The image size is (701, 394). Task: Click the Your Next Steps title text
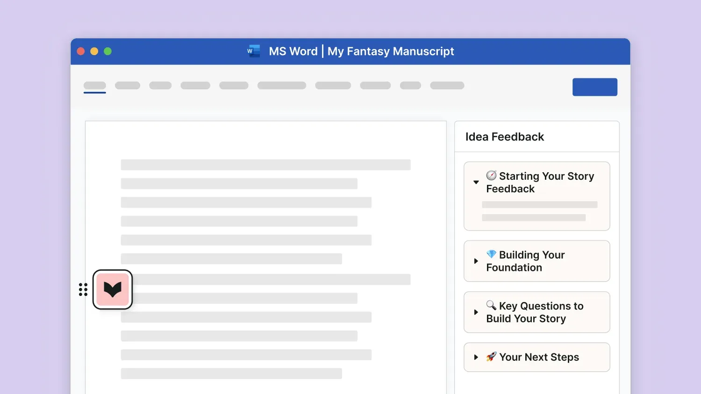coord(539,357)
